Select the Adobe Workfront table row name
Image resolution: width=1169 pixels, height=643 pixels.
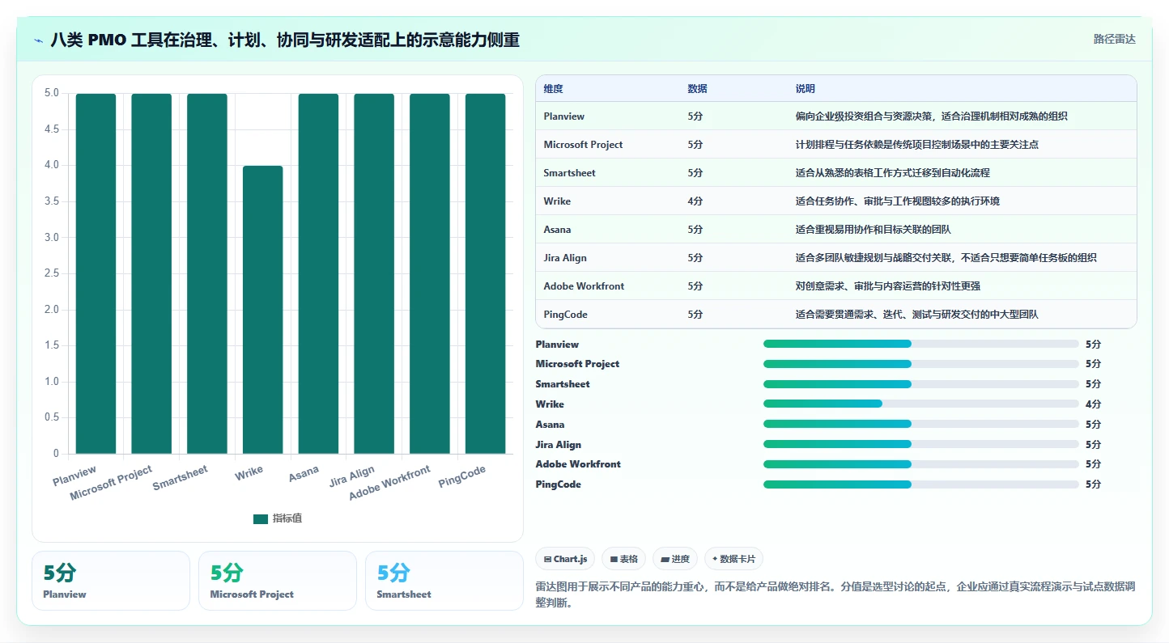584,286
